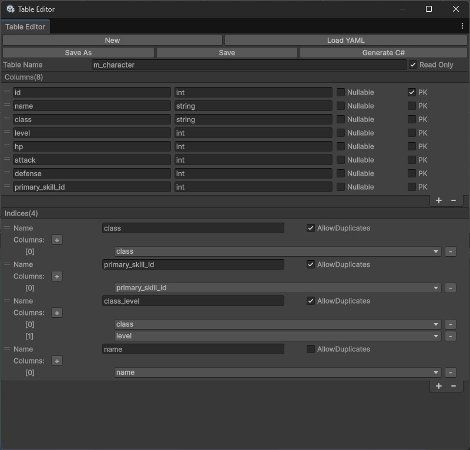Remove column [0] from class index
Viewport: 470px width, 450px height.
pyautogui.click(x=450, y=251)
